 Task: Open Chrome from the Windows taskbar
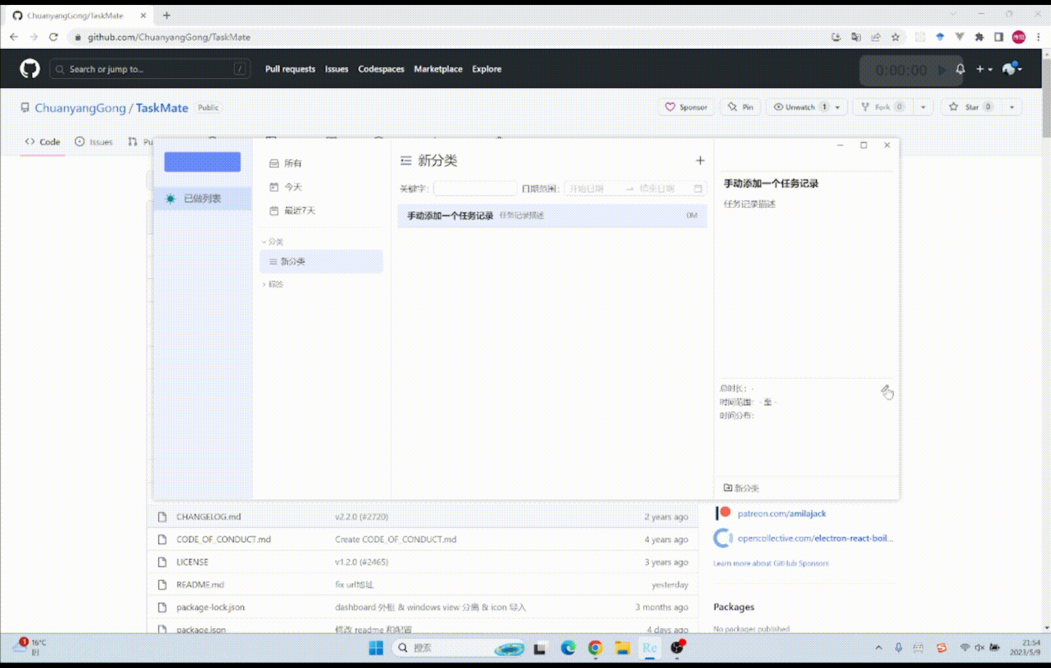coord(595,648)
